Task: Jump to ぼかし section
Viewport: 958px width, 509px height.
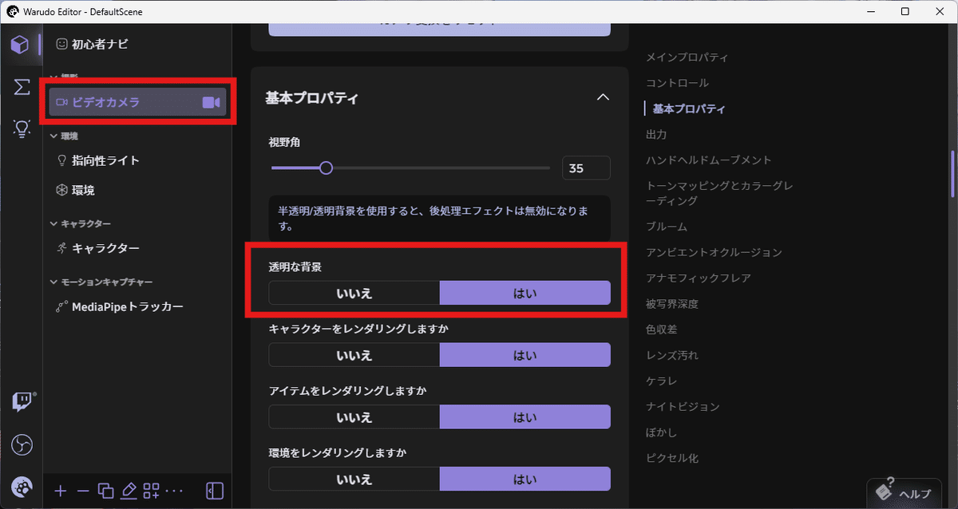Action: coord(661,432)
